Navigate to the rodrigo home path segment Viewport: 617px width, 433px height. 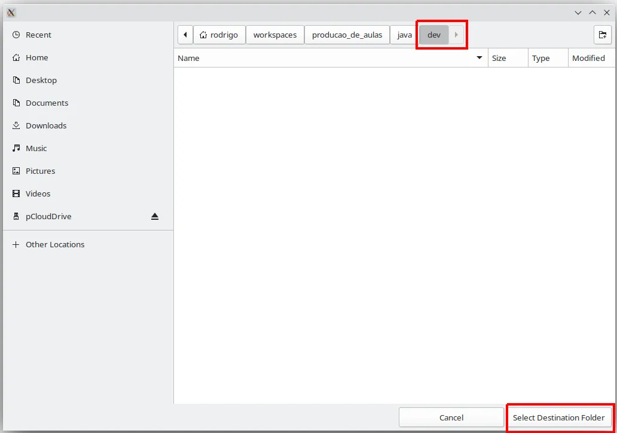(x=219, y=35)
